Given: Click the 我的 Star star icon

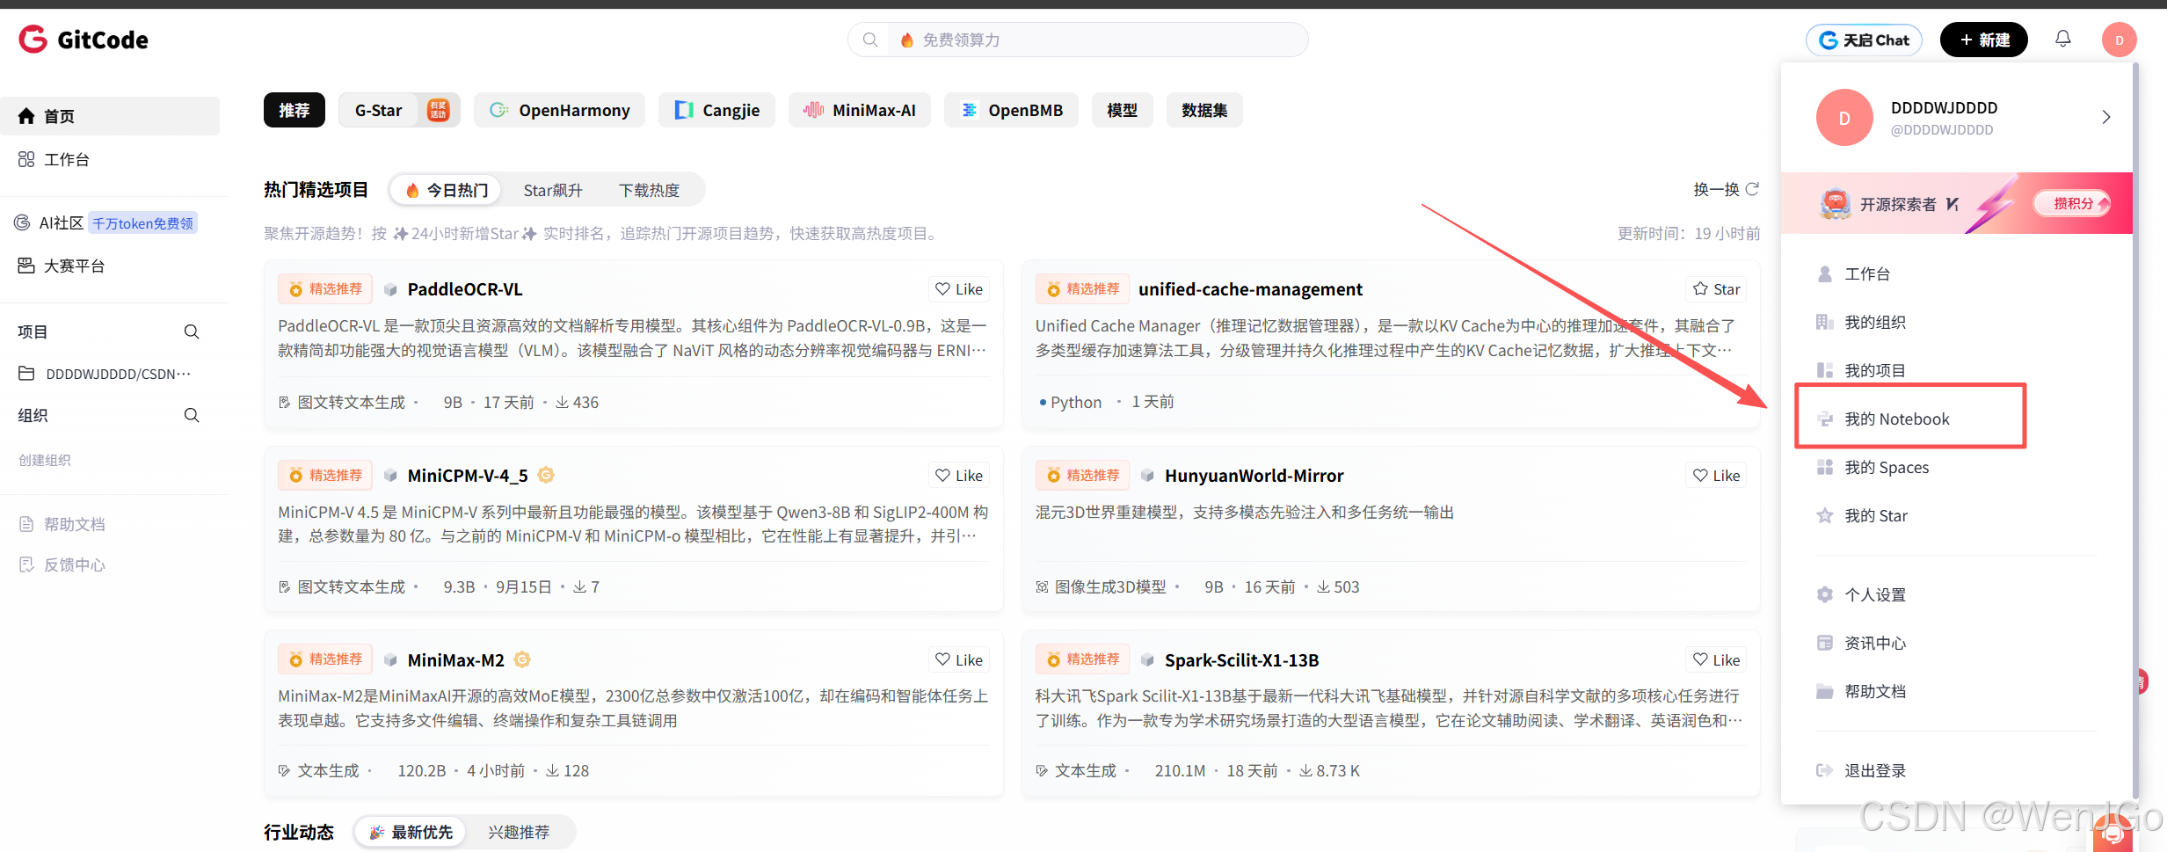Looking at the screenshot, I should coord(1825,515).
